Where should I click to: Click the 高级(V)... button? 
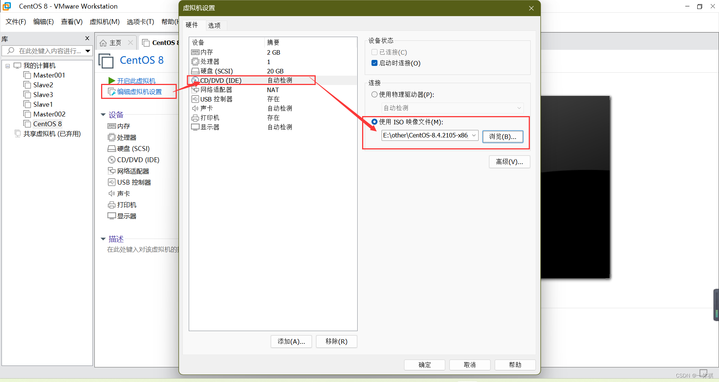pos(509,162)
